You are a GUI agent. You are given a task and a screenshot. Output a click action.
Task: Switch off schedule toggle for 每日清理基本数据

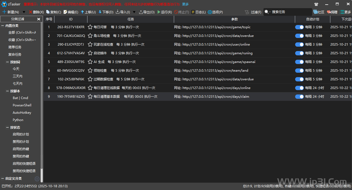(299, 97)
